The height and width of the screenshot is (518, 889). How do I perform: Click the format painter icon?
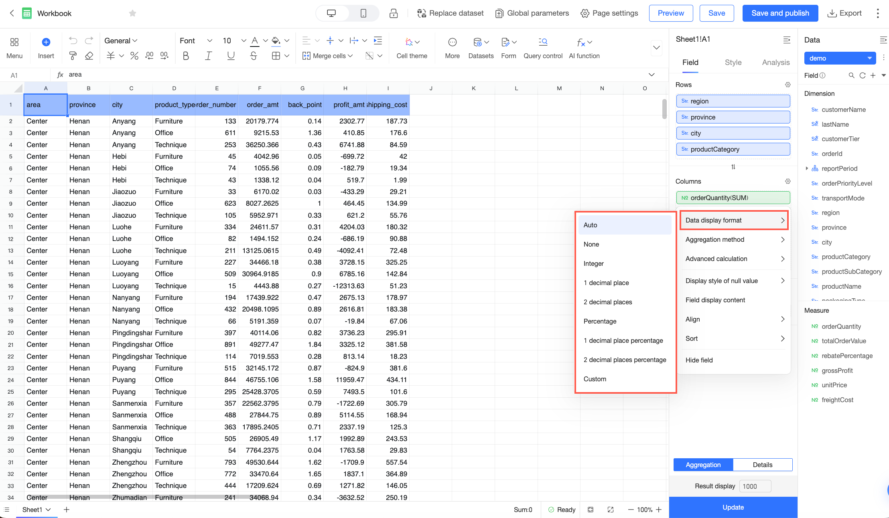tap(73, 56)
